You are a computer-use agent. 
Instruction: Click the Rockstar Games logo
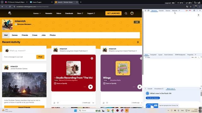pyautogui.click(x=10, y=13)
